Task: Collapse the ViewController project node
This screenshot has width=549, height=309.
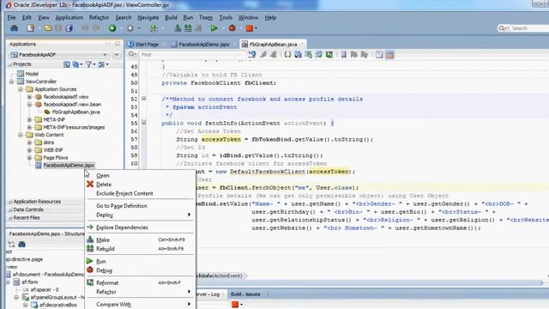Action: pyautogui.click(x=11, y=82)
